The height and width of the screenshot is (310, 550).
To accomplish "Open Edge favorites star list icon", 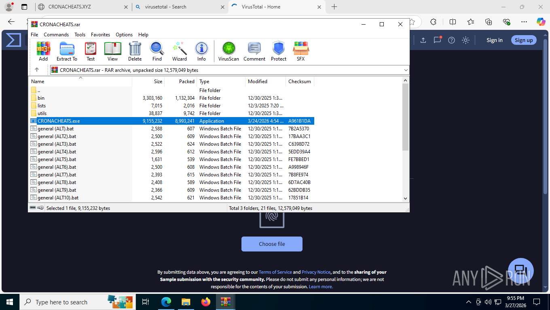I will tap(471, 22).
